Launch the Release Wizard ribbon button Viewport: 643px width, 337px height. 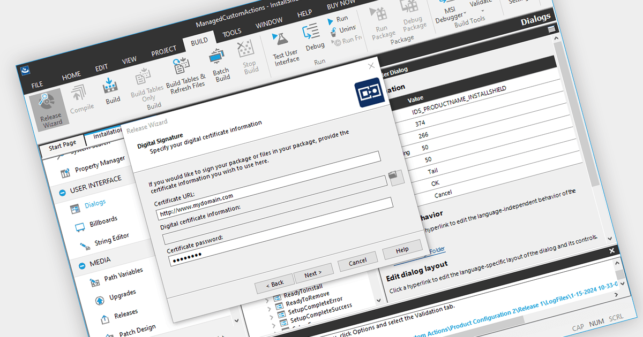[x=50, y=111]
